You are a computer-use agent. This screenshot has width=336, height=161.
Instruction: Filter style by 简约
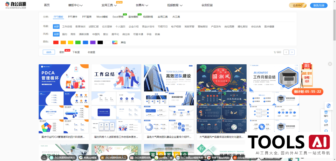[64, 34]
